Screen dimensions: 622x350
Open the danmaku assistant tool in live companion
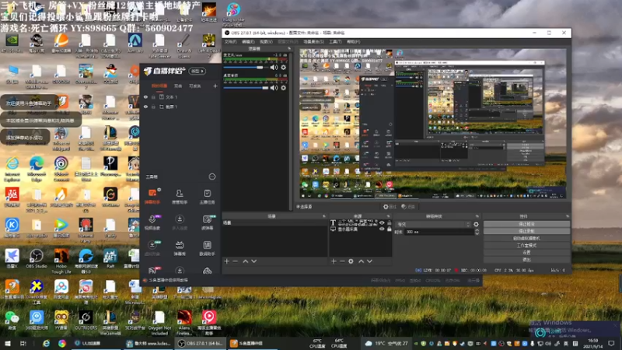point(152,196)
